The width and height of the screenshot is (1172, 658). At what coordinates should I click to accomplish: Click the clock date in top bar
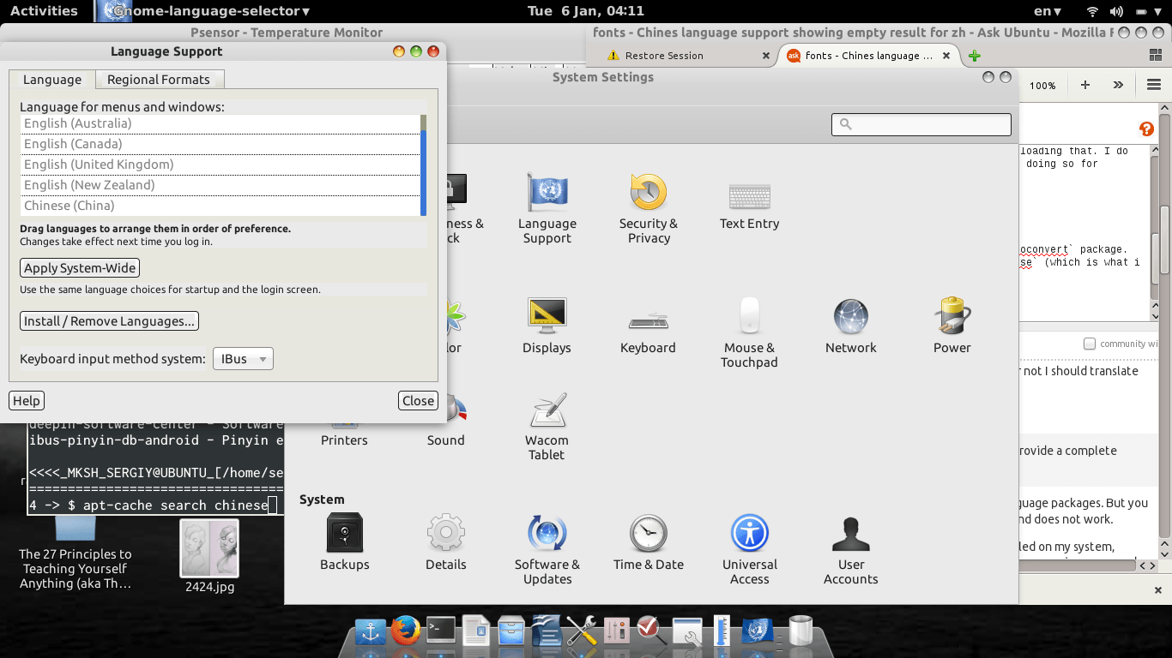pos(586,11)
